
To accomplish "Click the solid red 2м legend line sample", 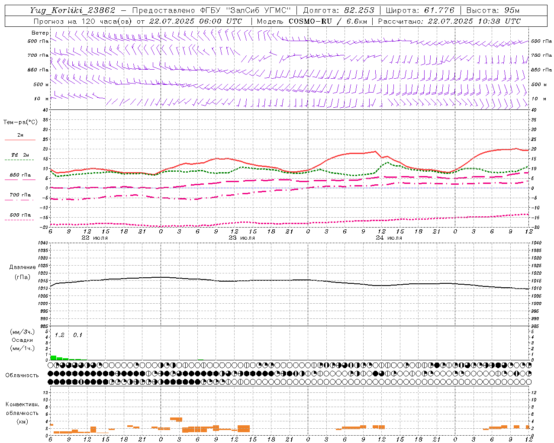I will [20, 140].
